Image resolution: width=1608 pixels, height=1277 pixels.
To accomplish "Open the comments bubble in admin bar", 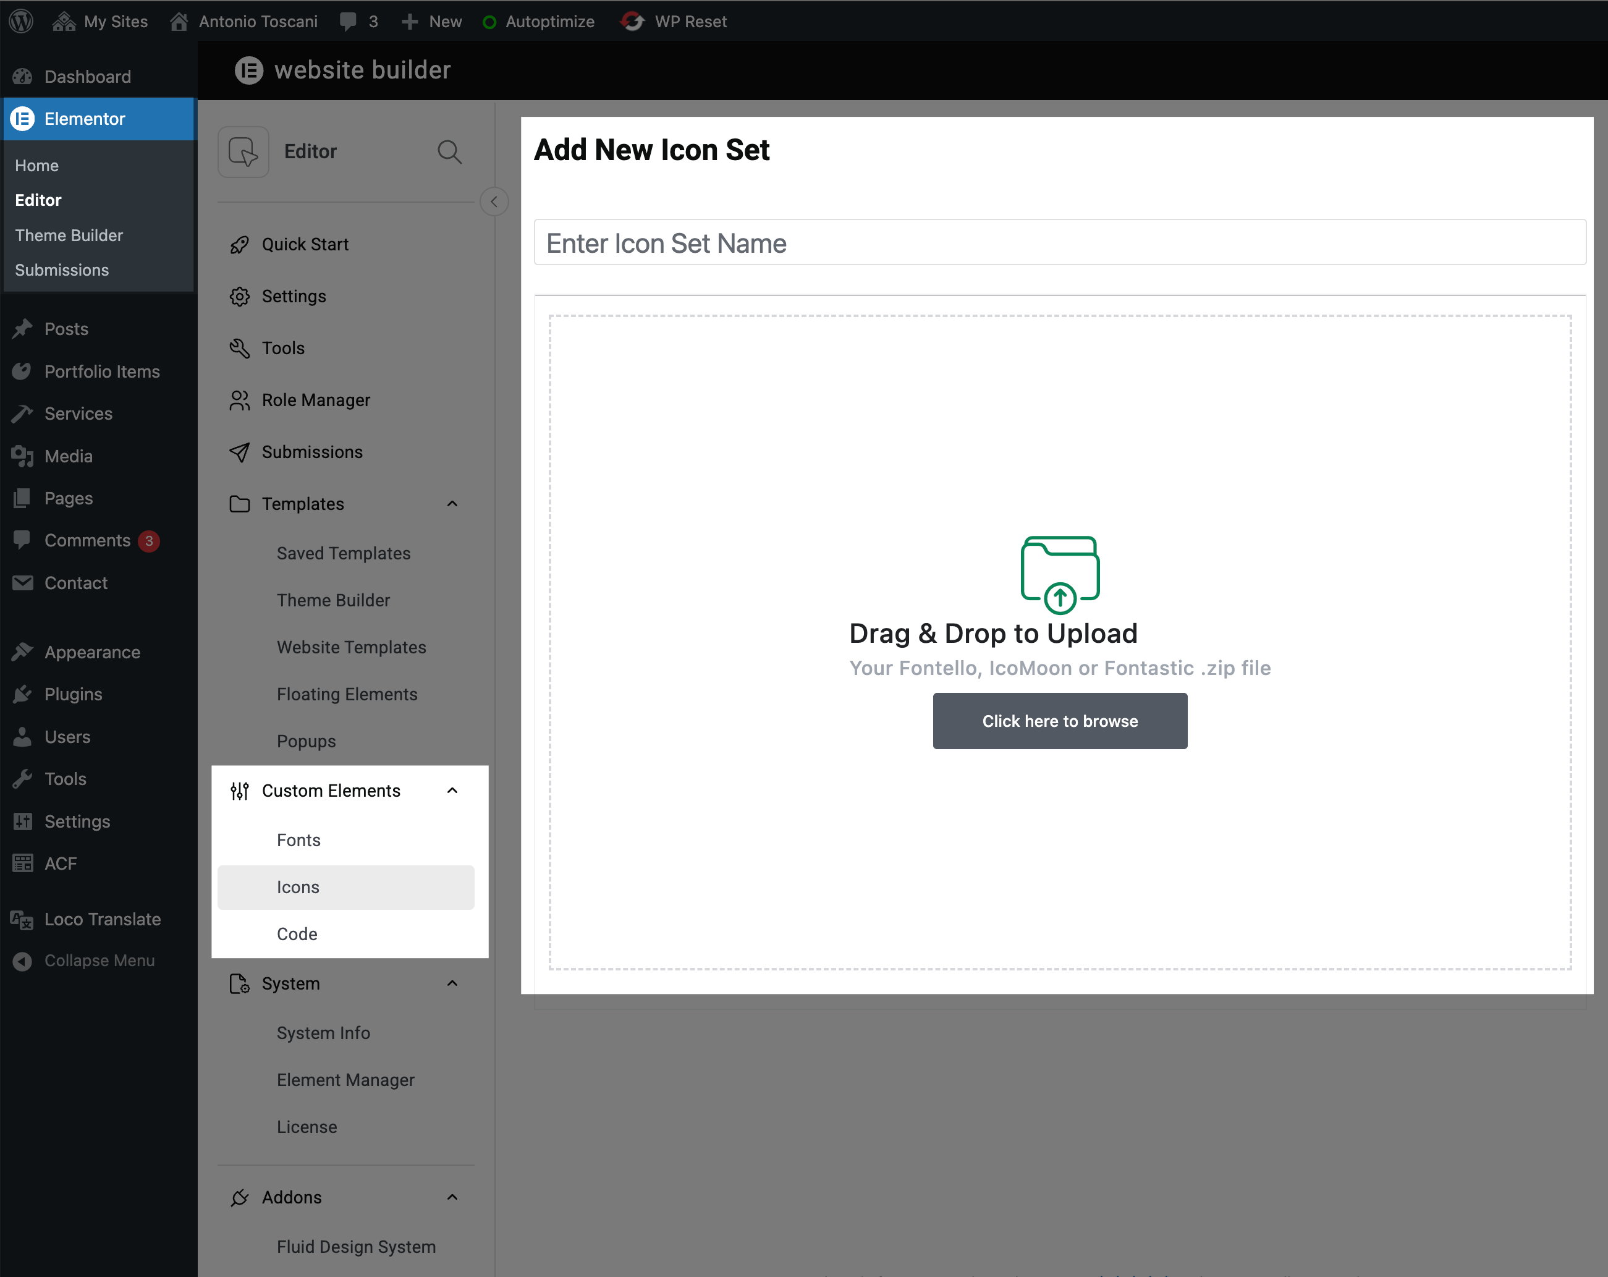I will coord(349,21).
